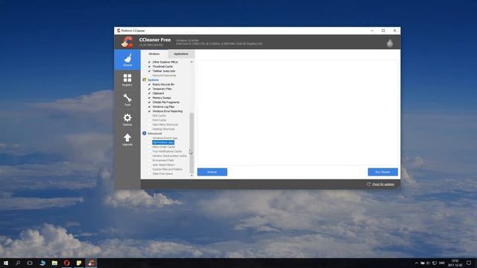477x268 pixels.
Task: Uncheck Windows Error Reporting
Action: point(149,111)
